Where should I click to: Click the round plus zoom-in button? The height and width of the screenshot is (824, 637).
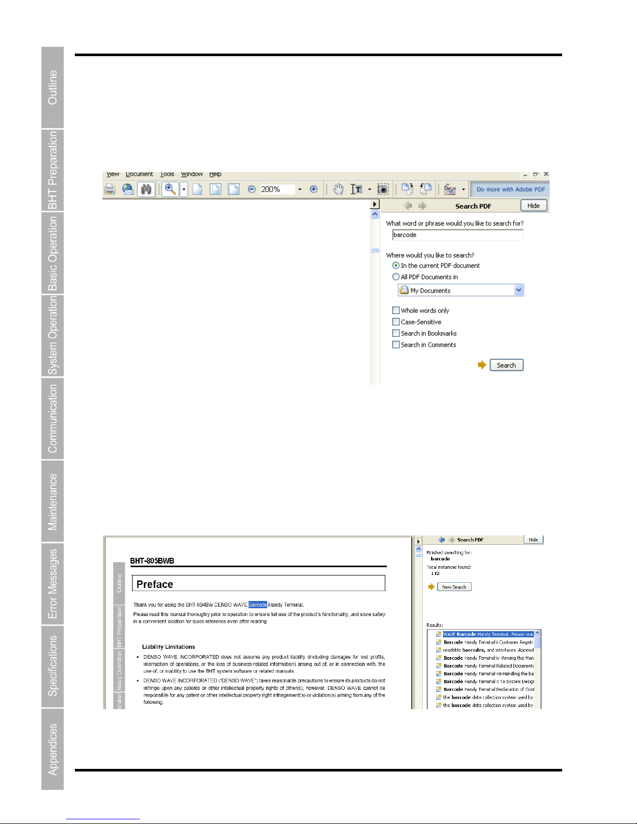point(314,189)
